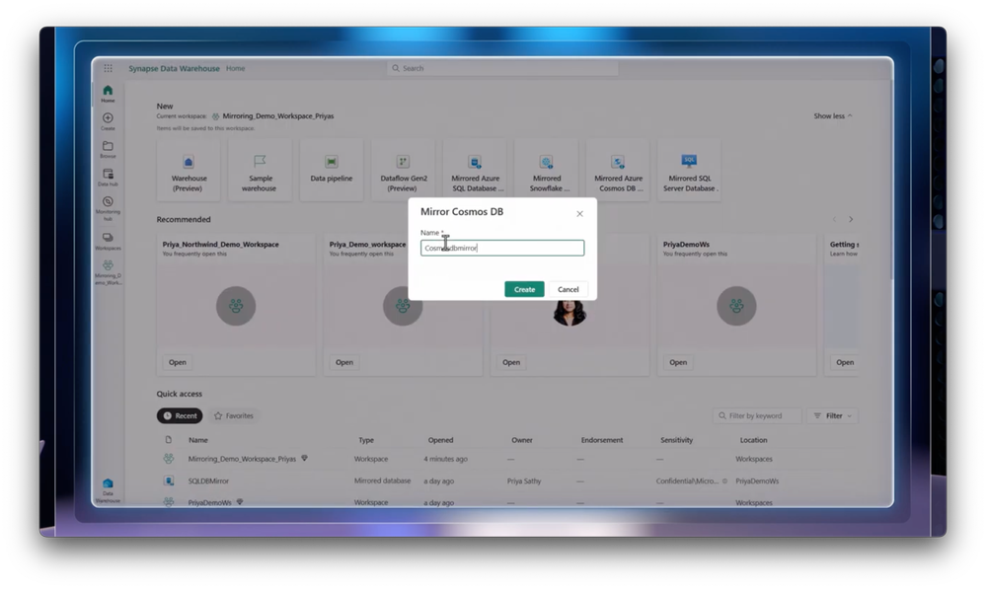Open Browse folder in the sidebar
986x589 pixels.
pos(109,150)
